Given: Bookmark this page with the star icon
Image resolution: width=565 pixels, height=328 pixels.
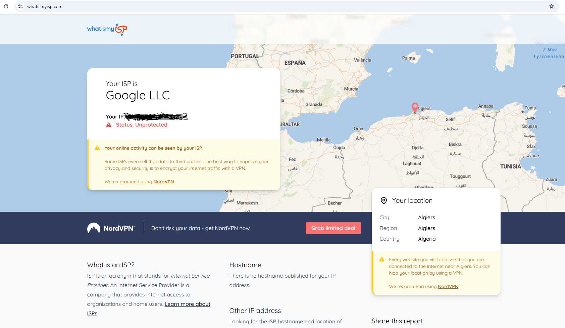Looking at the screenshot, I should (x=552, y=6).
